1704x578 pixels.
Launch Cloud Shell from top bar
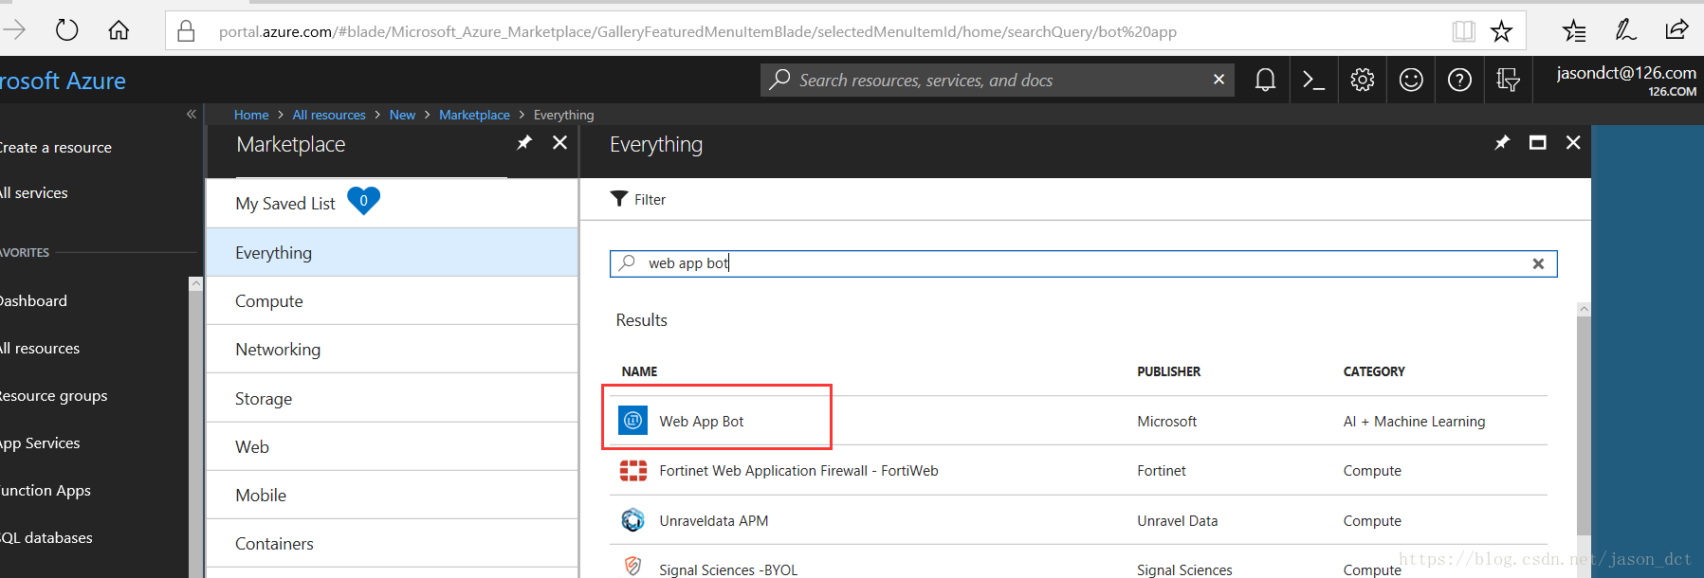tap(1313, 81)
